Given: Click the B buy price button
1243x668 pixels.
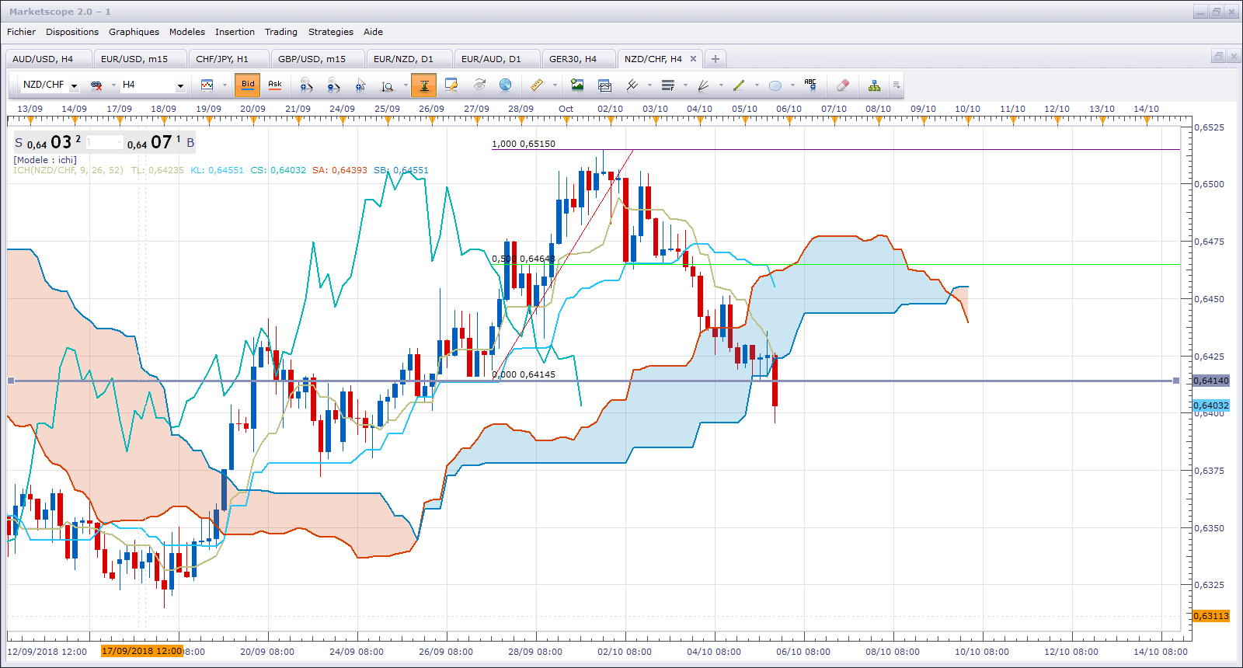Looking at the screenshot, I should point(190,143).
